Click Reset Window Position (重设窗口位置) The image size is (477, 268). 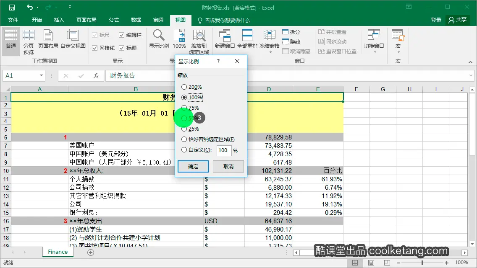coord(337,51)
